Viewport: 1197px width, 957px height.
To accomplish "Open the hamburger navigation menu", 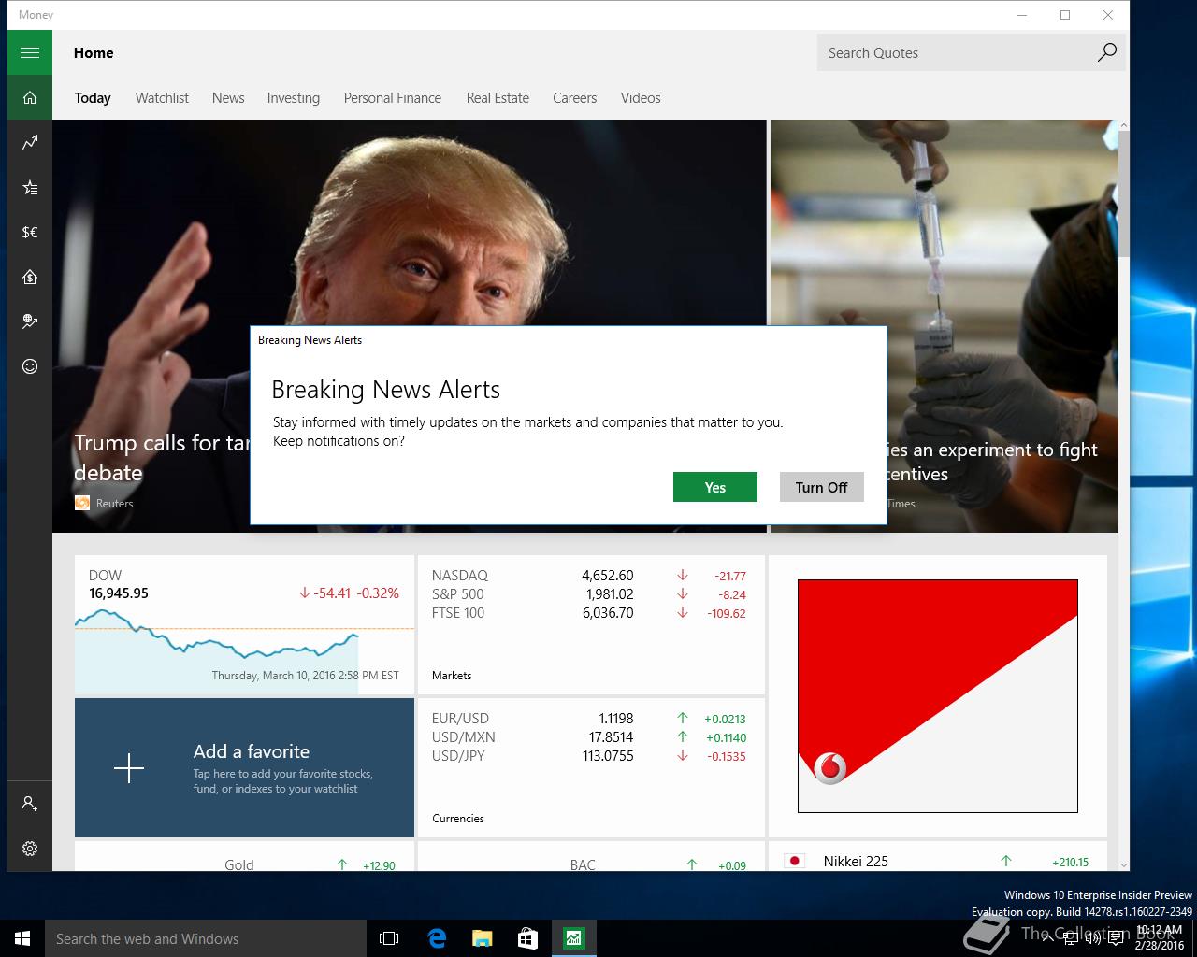I will coord(30,52).
